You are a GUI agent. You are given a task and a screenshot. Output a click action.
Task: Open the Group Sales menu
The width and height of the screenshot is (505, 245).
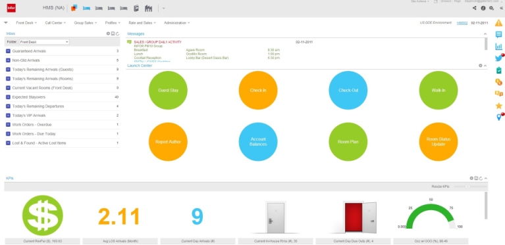(86, 23)
